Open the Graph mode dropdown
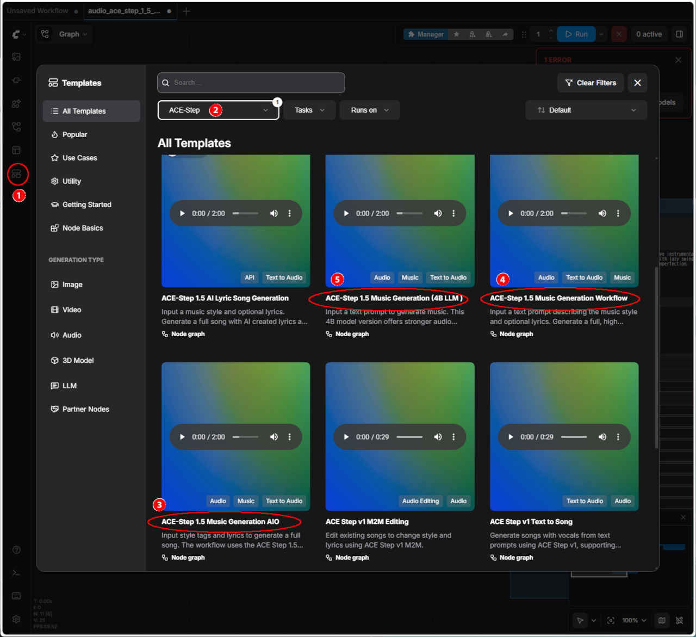This screenshot has width=696, height=637. [x=64, y=34]
